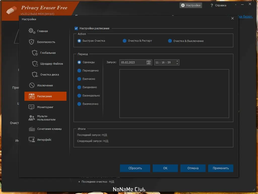Click the Последний запуск: Н/Д text
Image resolution: width=258 pixels, height=194 pixels.
92,135
